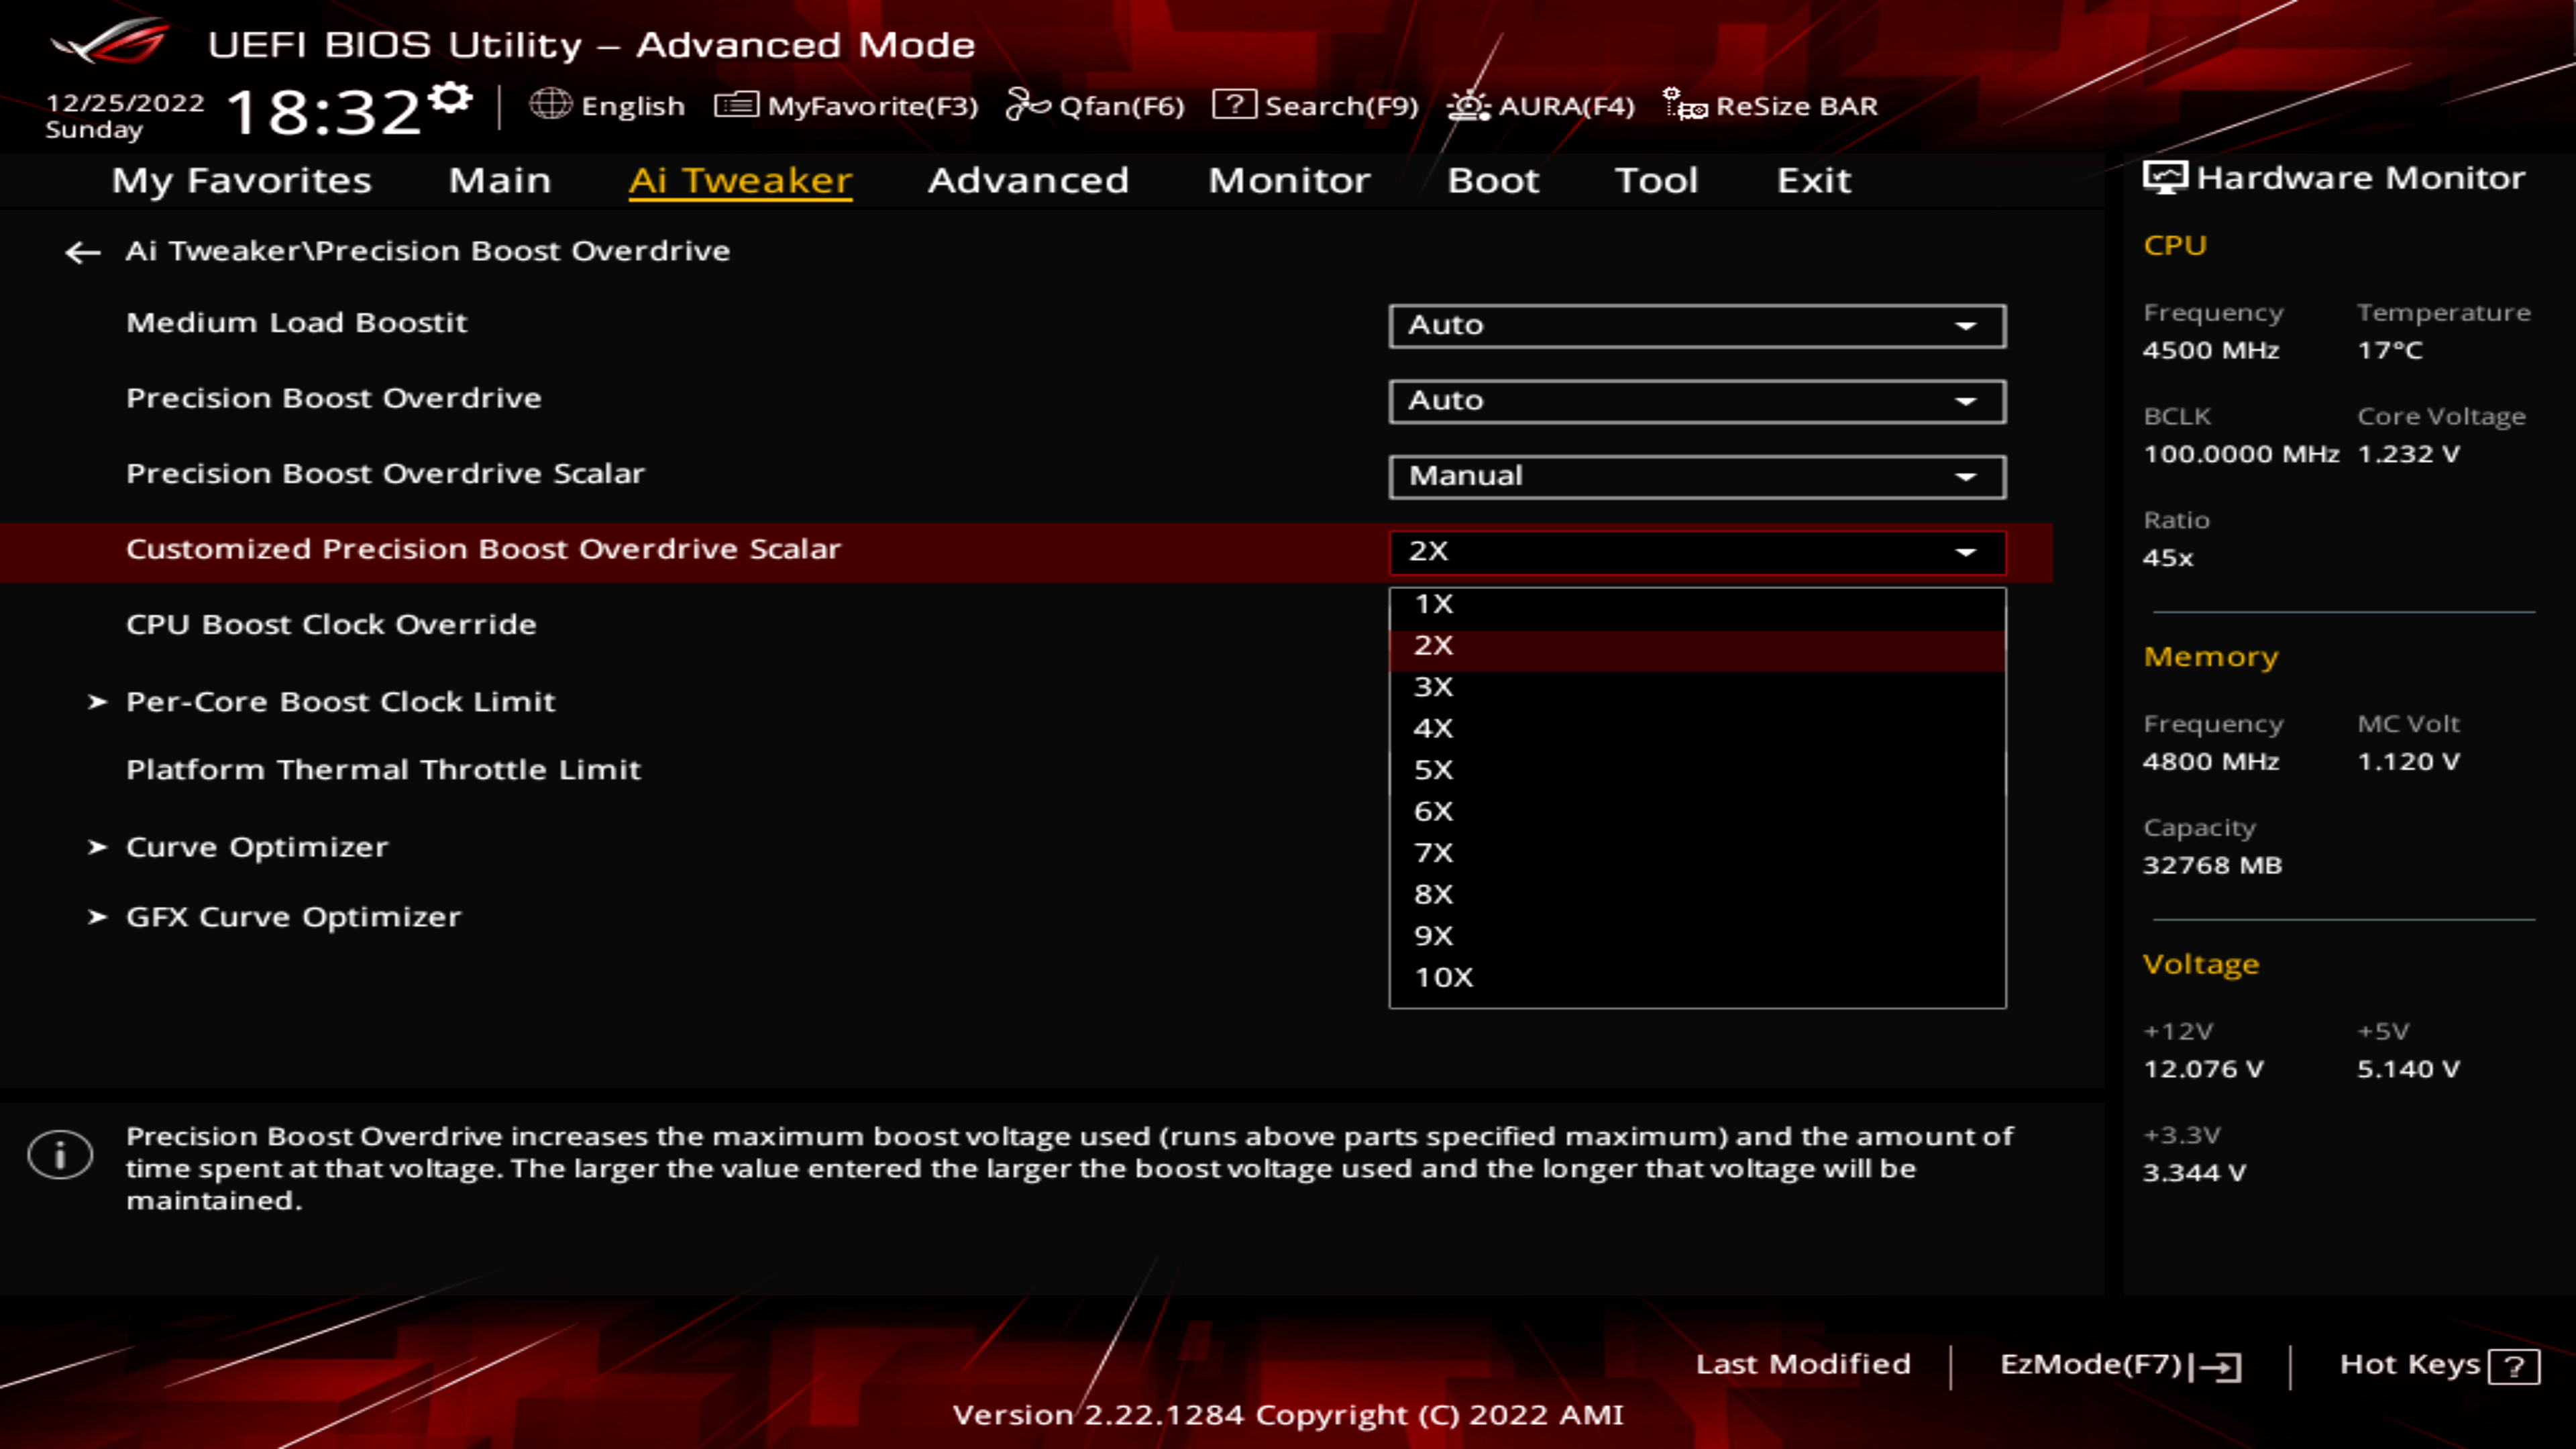Open Qfan fan control with the fan icon
The height and width of the screenshot is (1449, 2576).
(1027, 106)
